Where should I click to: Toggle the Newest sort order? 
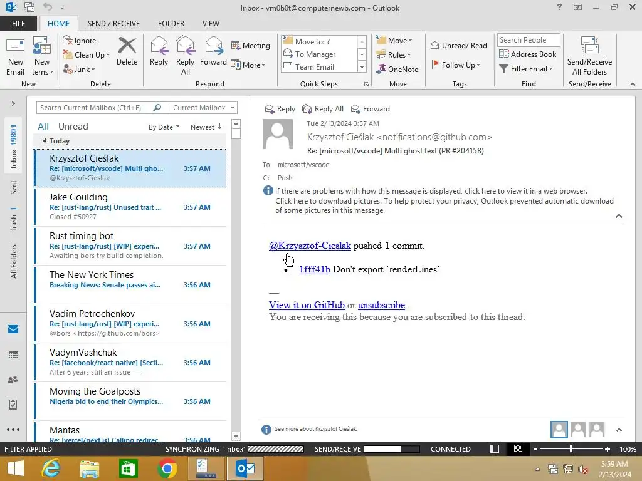[206, 127]
